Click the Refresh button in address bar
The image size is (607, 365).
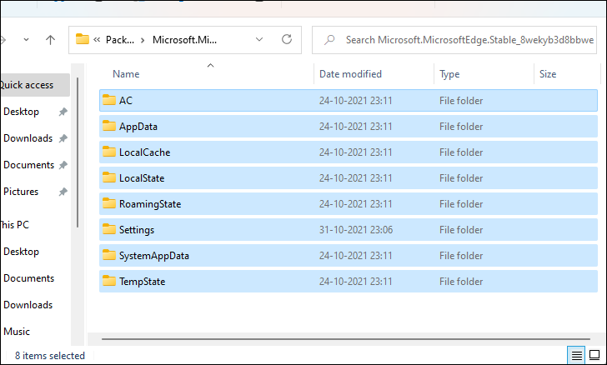pos(287,39)
